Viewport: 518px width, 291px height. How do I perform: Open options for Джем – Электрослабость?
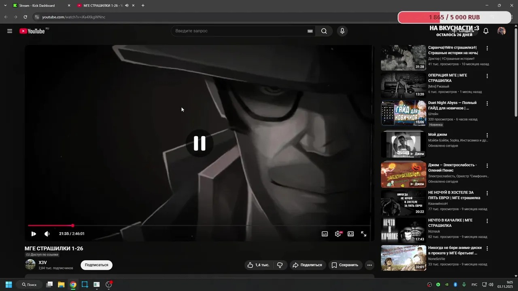[487, 166]
